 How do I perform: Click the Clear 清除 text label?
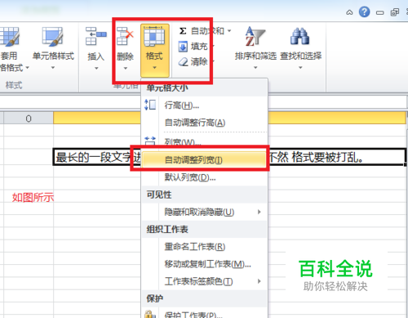click(199, 62)
